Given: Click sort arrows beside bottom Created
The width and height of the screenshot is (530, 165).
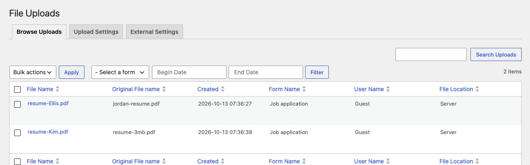Looking at the screenshot, I should [223, 161].
